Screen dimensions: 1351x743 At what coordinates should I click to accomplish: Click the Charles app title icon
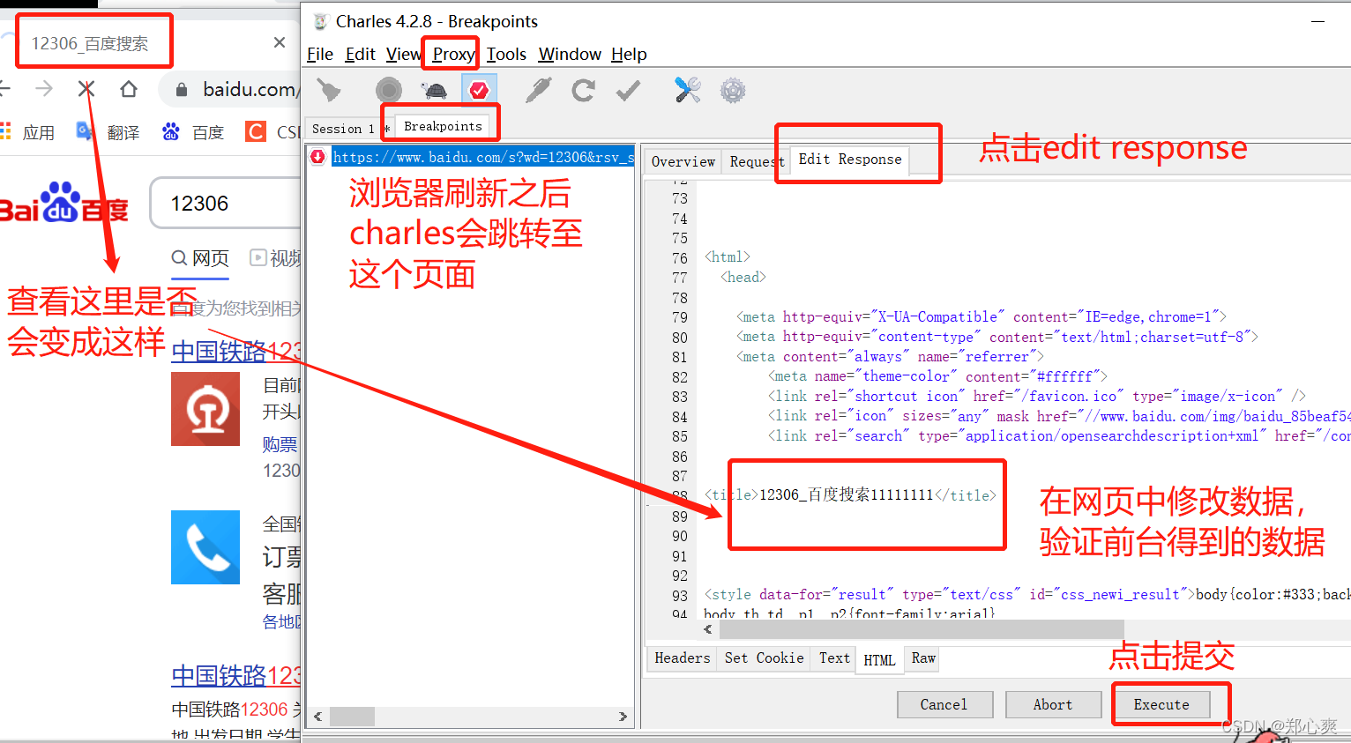click(x=321, y=21)
